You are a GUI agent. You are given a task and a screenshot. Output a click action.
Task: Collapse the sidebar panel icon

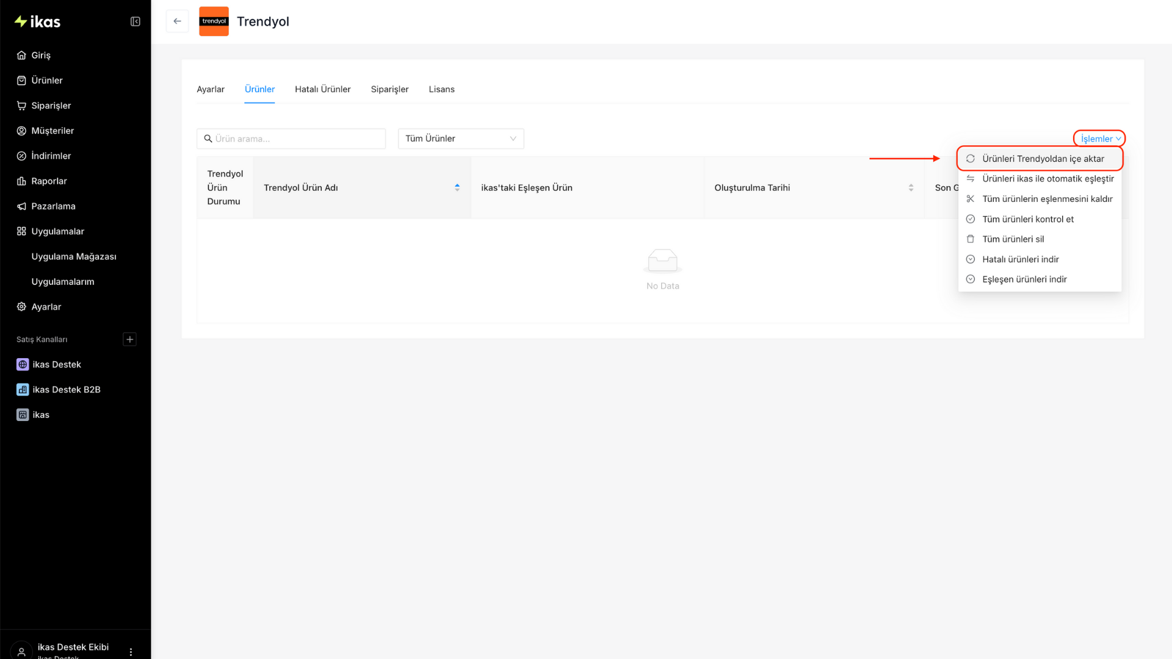136,22
